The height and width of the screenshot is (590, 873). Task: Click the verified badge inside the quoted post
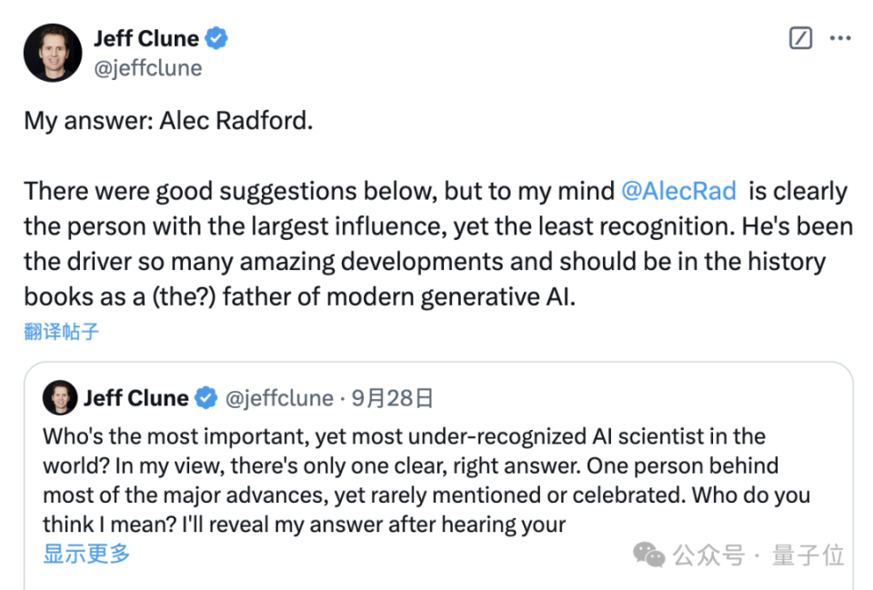tap(206, 397)
